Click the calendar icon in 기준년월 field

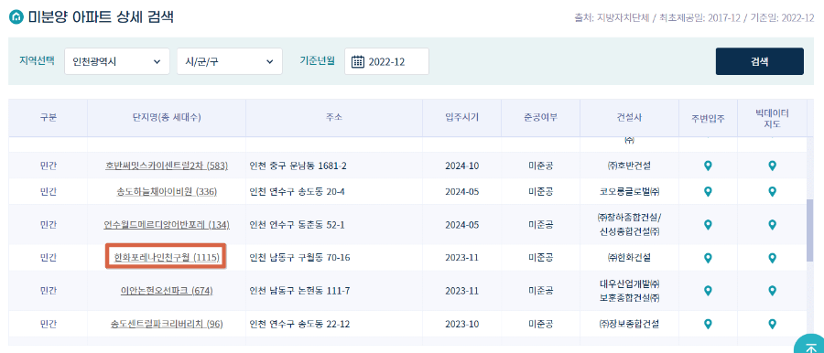(357, 61)
